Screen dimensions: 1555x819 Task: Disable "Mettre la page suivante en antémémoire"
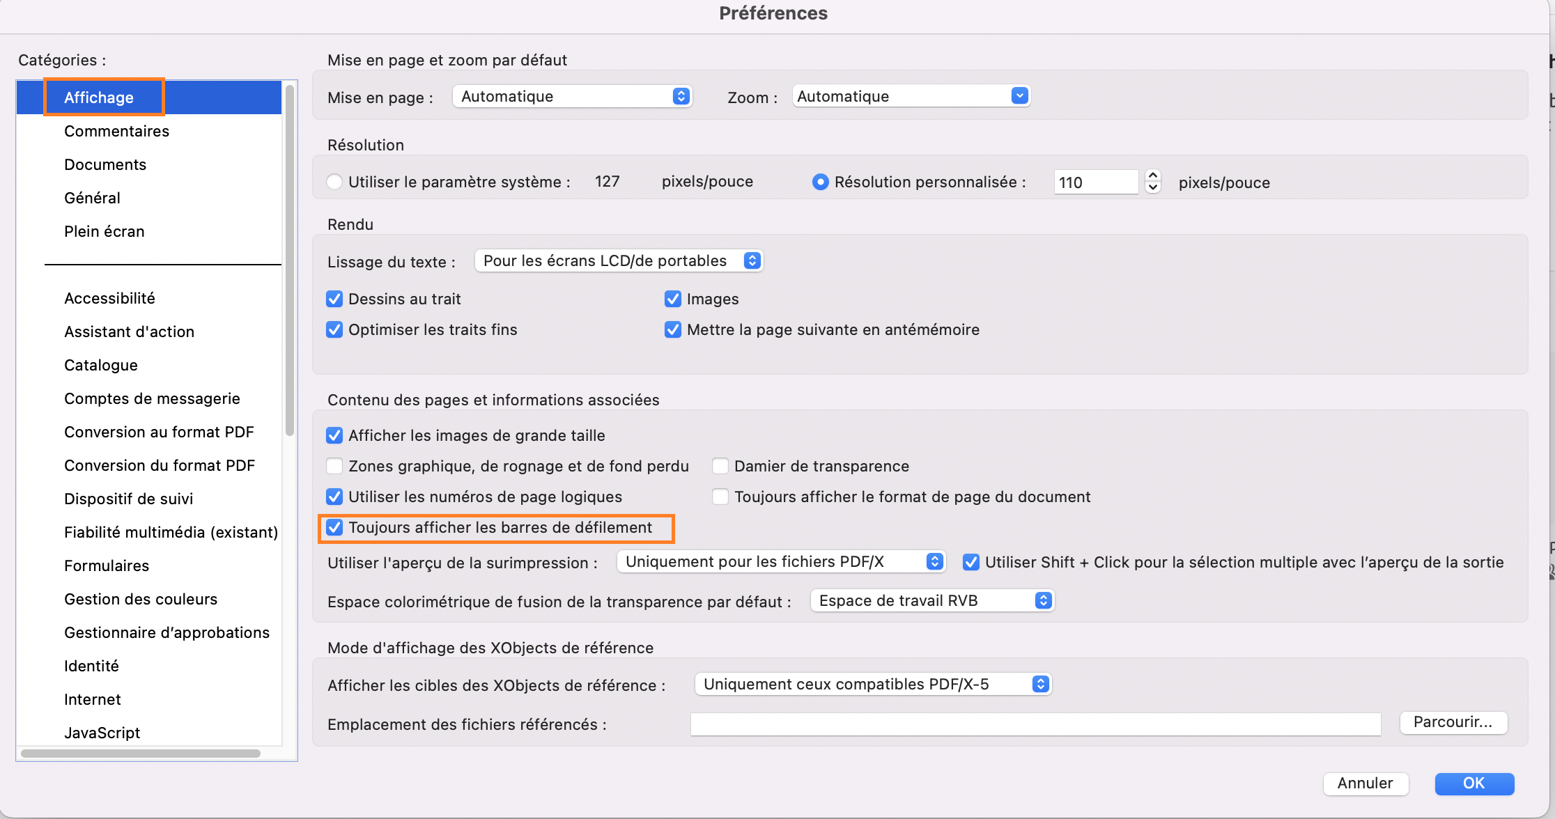pos(672,329)
